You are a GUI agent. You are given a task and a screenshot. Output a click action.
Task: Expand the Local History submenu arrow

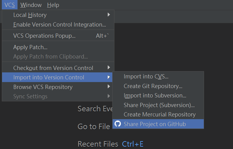[109, 15]
